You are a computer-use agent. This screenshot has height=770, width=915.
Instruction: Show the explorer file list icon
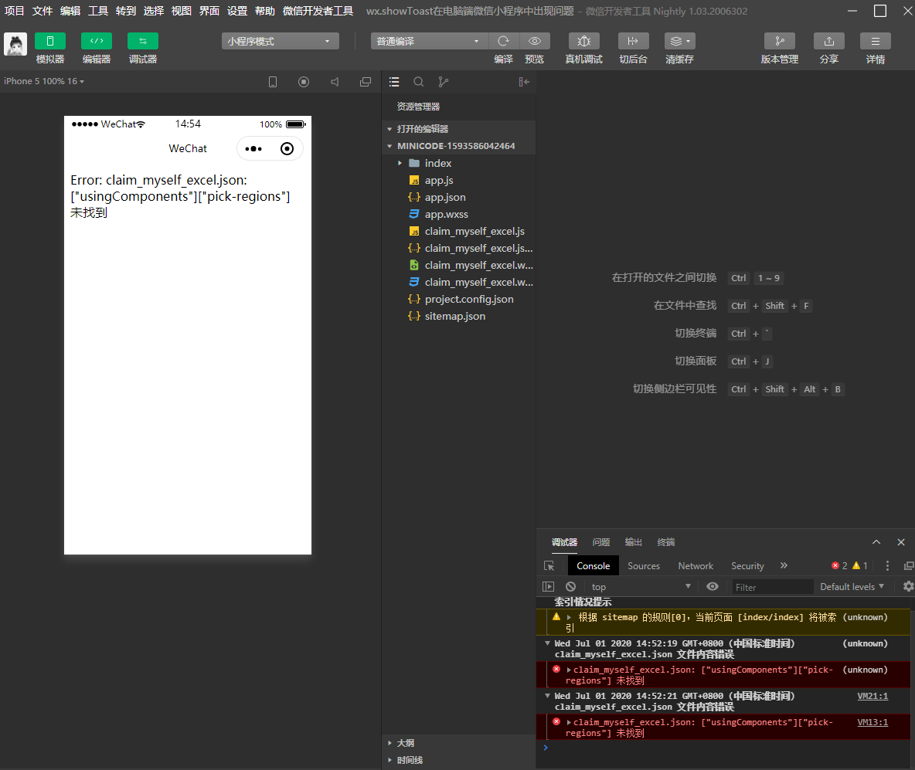(394, 82)
